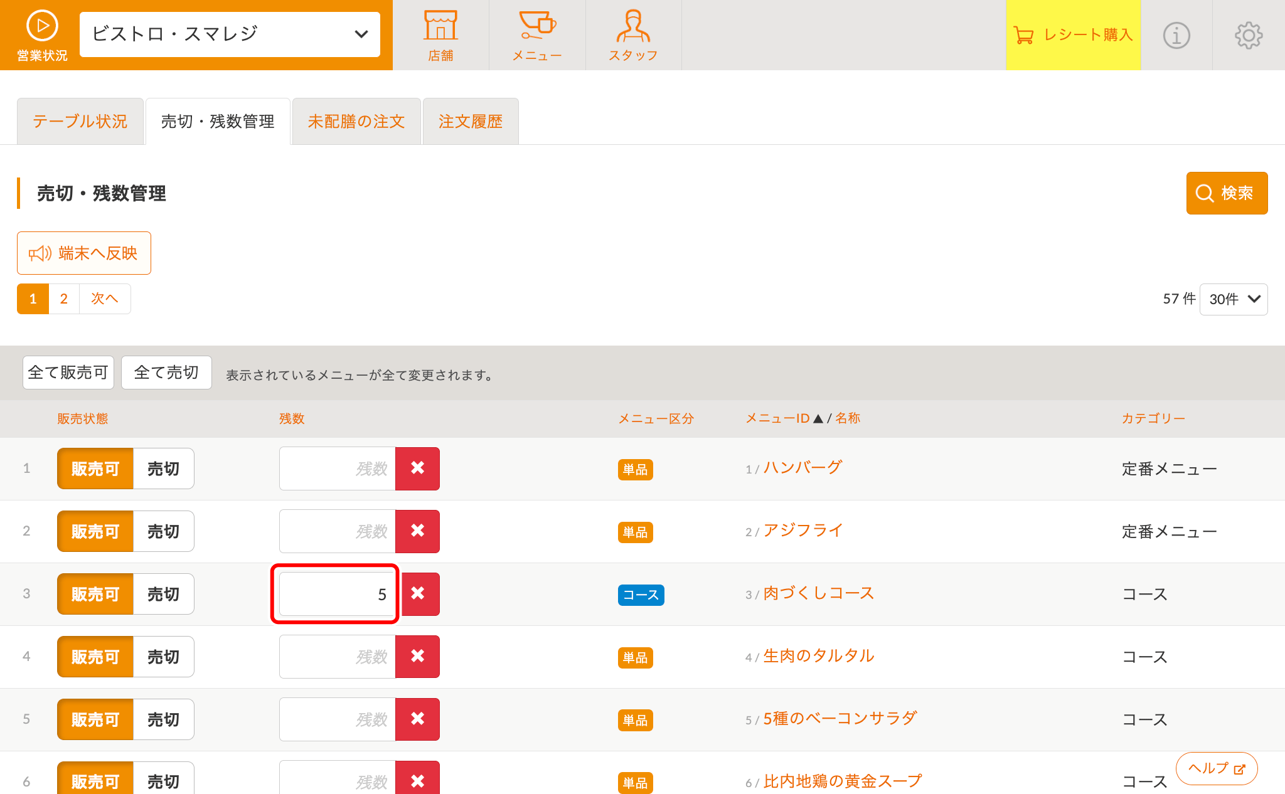Screen dimensions: 1285x794
Task: Switch to the テーブル状況 tab
Action: 80,122
